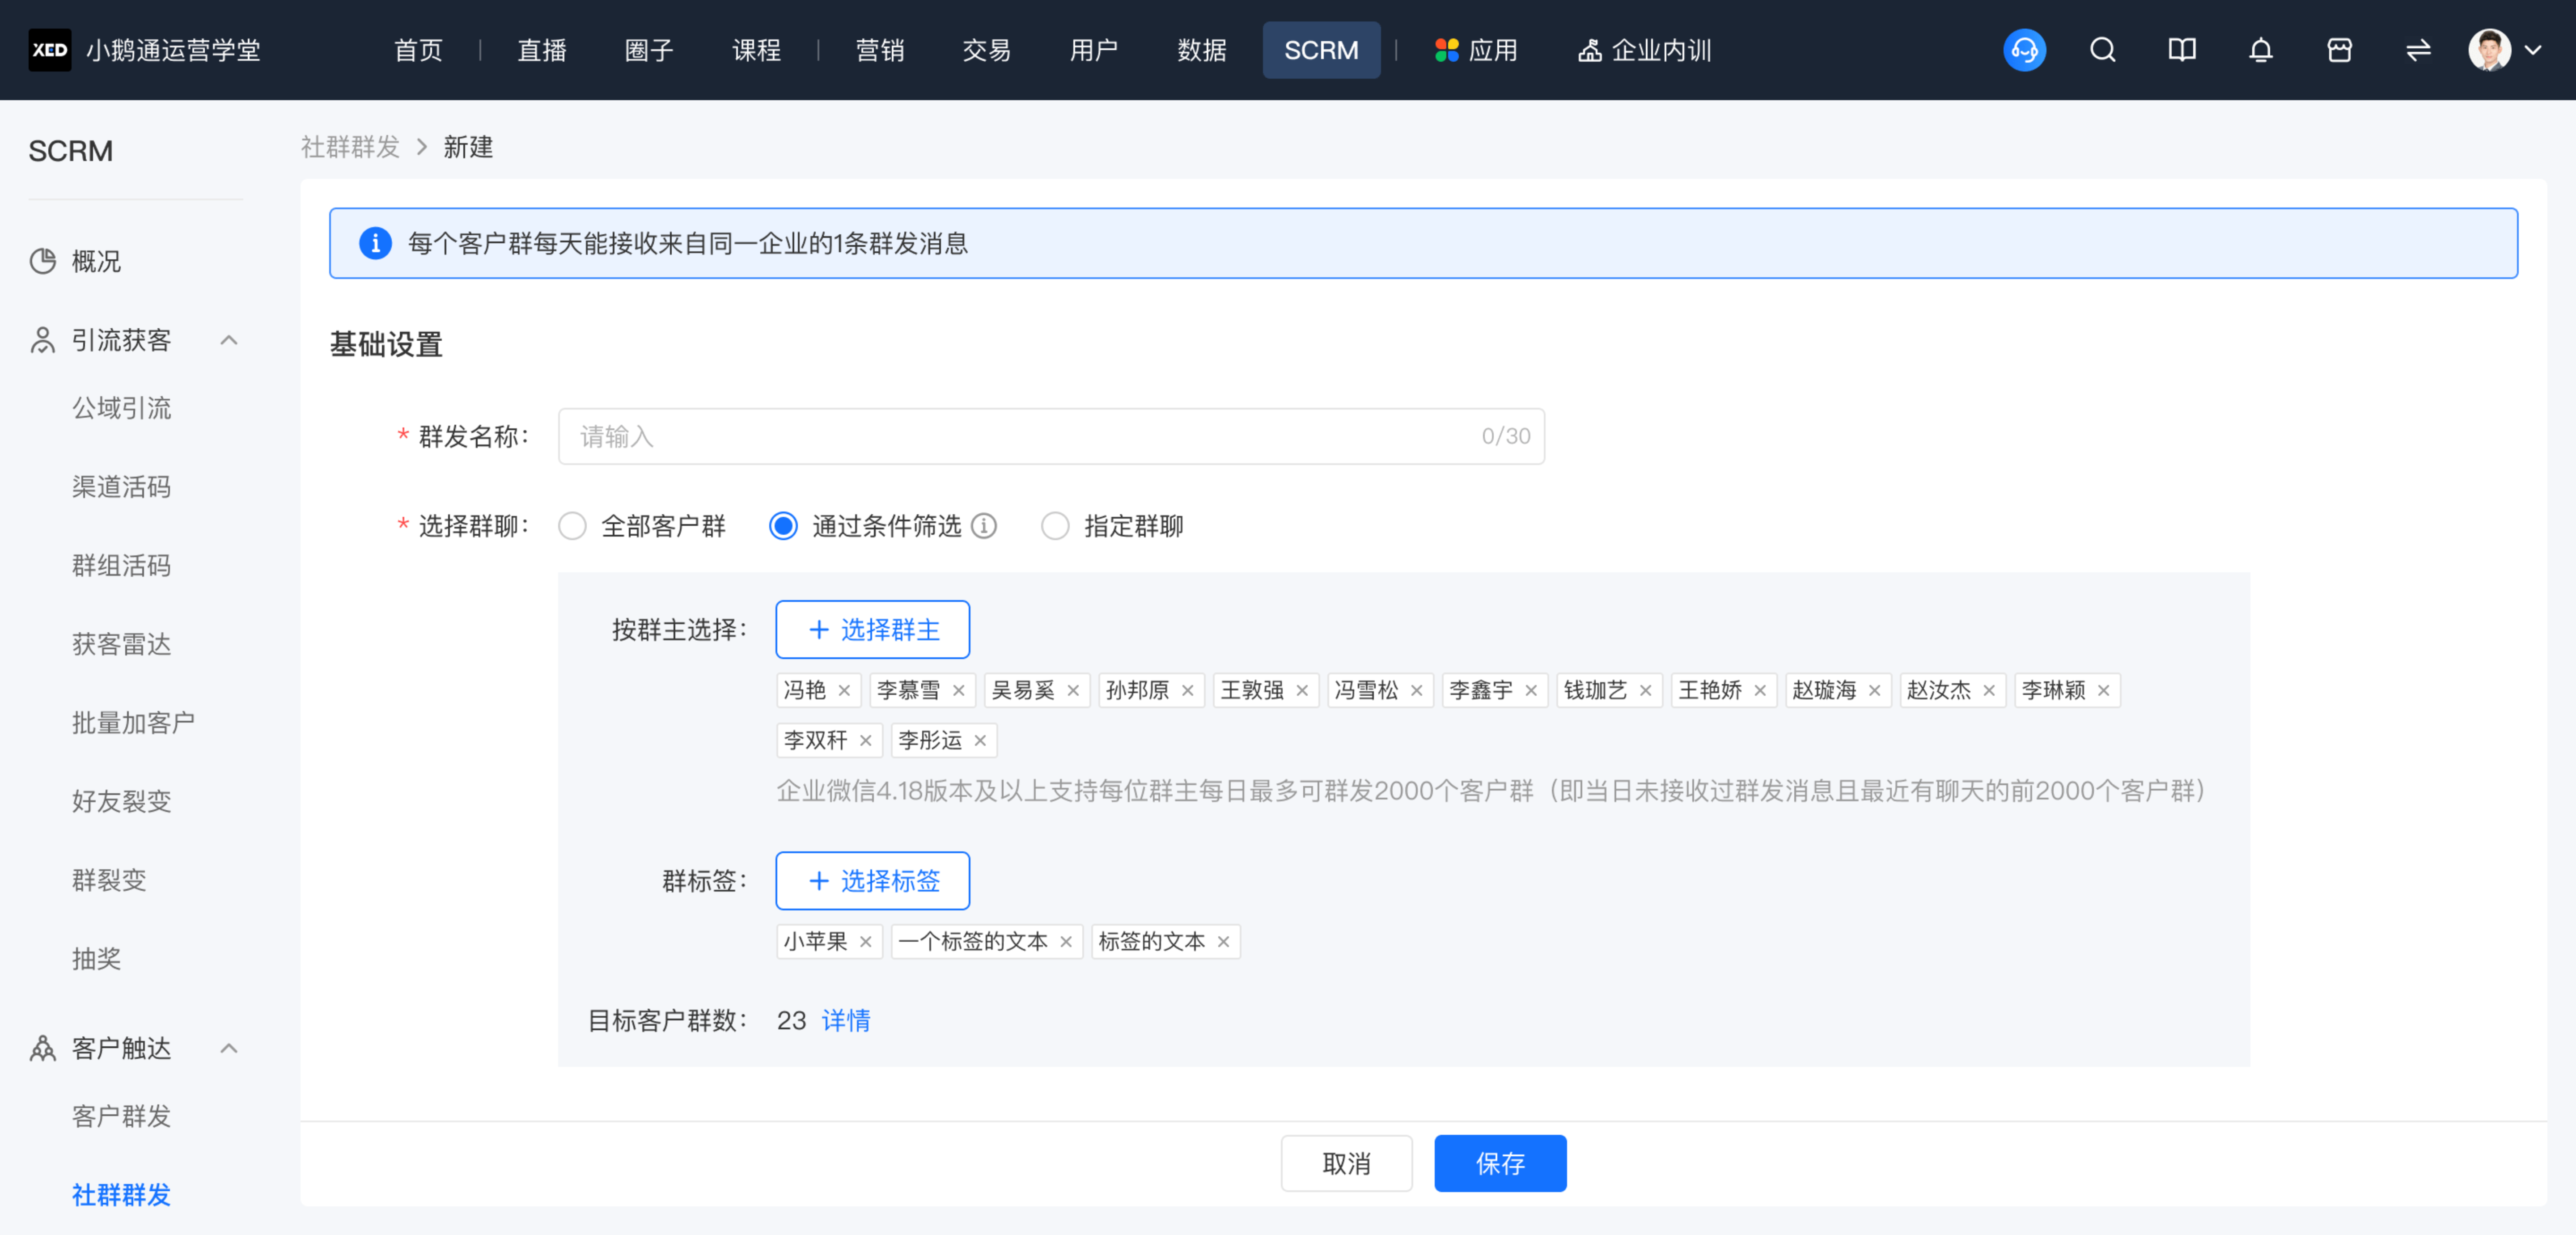2576x1235 pixels.
Task: Collapse the 引流获客 sidebar section
Action: point(229,341)
